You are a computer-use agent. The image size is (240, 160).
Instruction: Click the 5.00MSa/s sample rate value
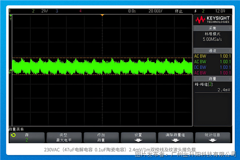[212, 39]
